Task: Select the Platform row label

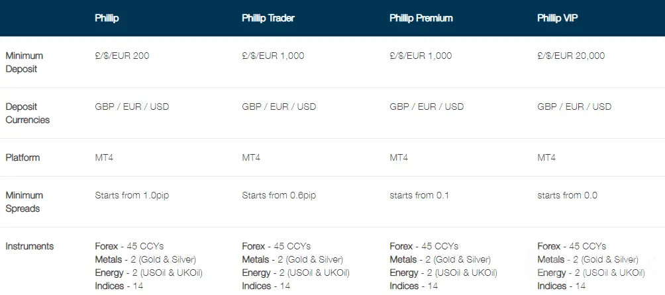Action: [23, 157]
